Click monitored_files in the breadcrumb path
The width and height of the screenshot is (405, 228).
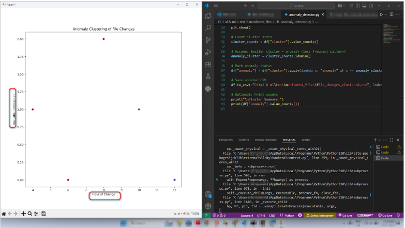point(260,22)
